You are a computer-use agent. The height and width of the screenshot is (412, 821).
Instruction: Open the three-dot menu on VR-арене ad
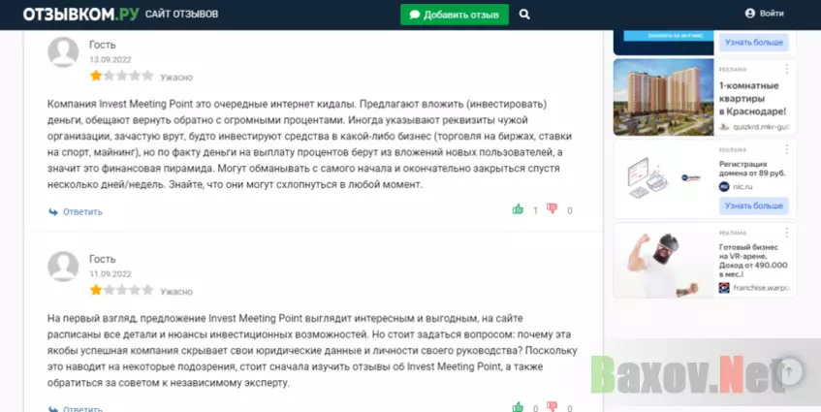pos(786,233)
